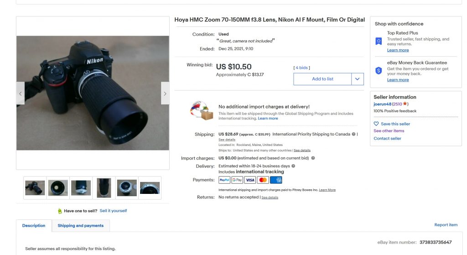Select the Description tab
The image size is (467, 255).
pos(34,225)
